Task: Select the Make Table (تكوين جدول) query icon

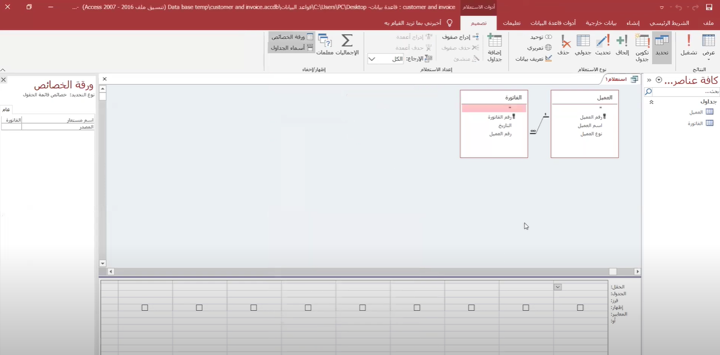Action: pos(642,47)
